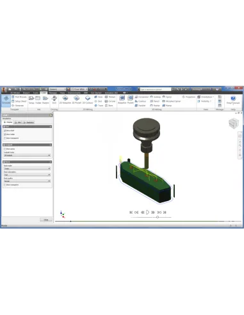
Task: Collapse the Toolpath section header
Action: [27, 145]
